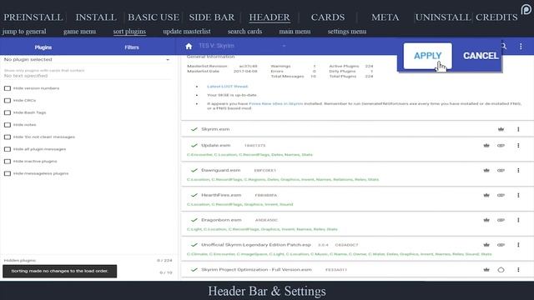Toggle the Hide CRCs checkbox
The image size is (534, 300).
coord(8,101)
